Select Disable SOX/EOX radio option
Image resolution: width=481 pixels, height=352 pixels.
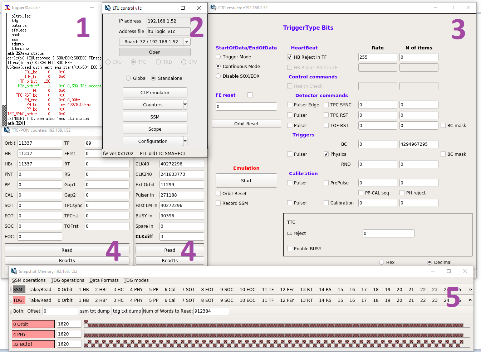218,76
